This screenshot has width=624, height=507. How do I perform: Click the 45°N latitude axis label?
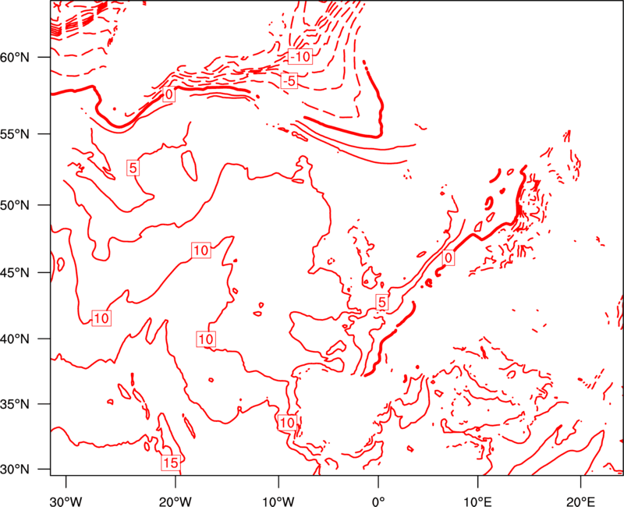tap(15, 273)
